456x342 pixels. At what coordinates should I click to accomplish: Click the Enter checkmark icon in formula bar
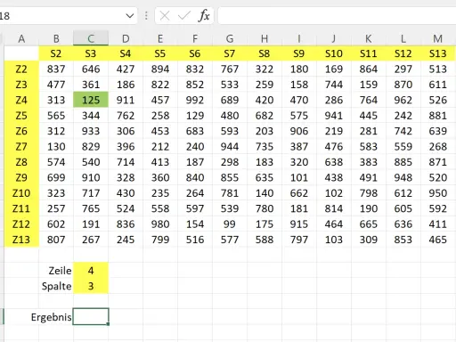(x=183, y=16)
